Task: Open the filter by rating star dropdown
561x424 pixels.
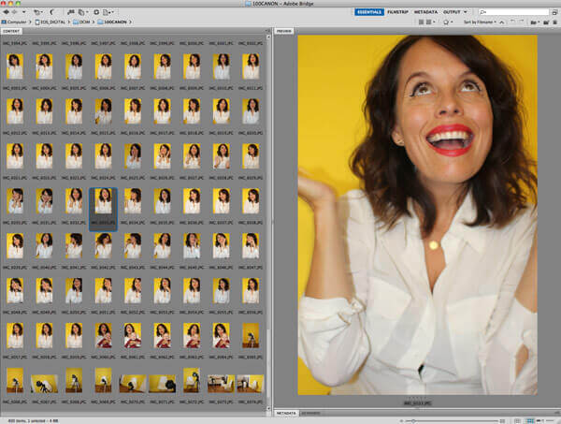Action: click(x=448, y=22)
